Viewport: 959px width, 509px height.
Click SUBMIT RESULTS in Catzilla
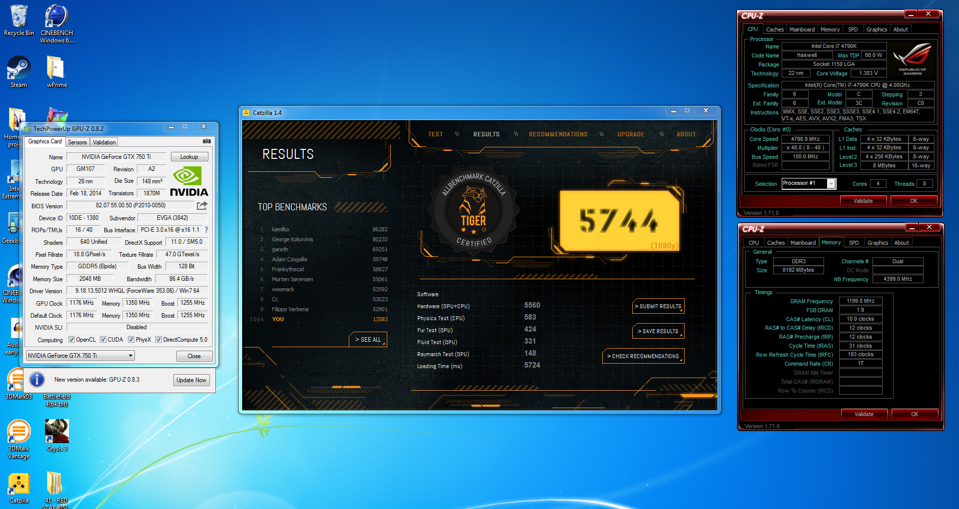pos(658,306)
